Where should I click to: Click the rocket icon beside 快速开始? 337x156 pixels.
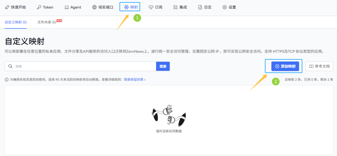pyautogui.click(x=7, y=7)
